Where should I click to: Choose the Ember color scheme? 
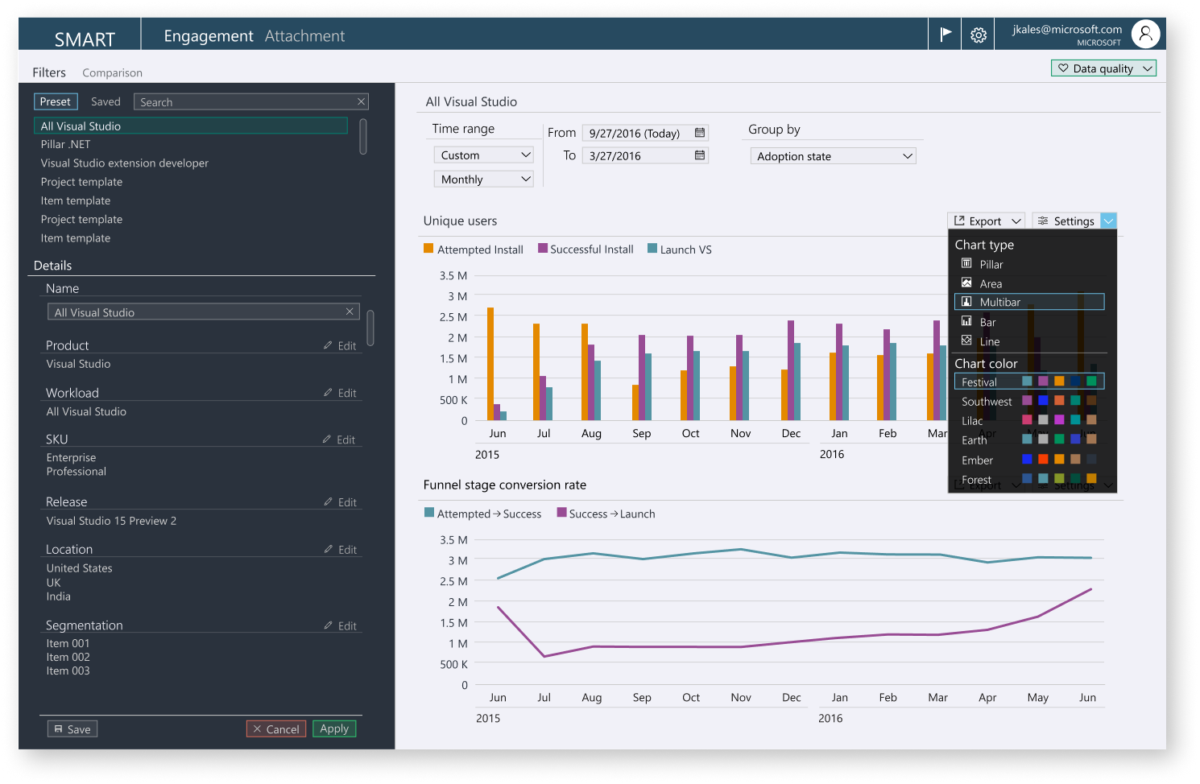pyautogui.click(x=1029, y=460)
